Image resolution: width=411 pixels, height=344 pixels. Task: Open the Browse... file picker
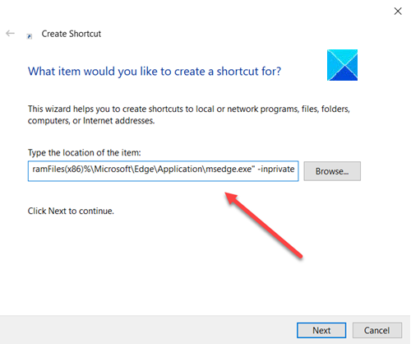(x=332, y=171)
